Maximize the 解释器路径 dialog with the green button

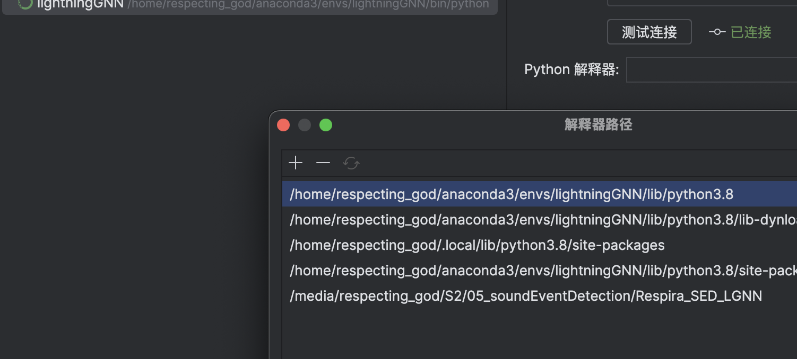click(x=326, y=125)
